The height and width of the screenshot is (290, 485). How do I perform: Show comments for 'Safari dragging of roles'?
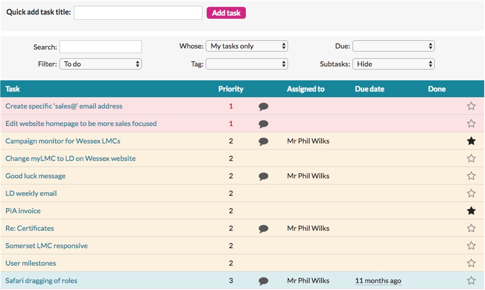[263, 281]
